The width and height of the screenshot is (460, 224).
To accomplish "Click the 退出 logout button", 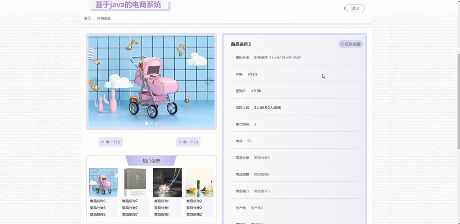I will (355, 8).
